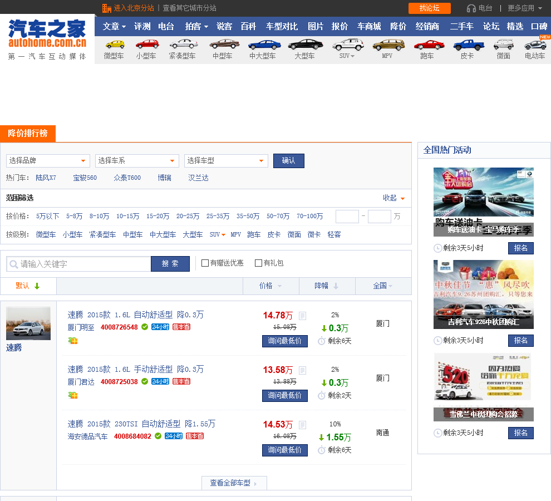551x501 pixels.
Task: Open 二手车 in navigation bar
Action: point(462,26)
